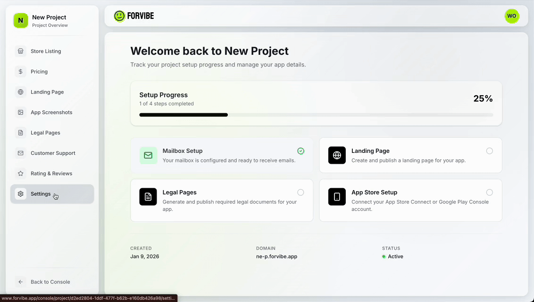Select the Store Listing storefront icon
The width and height of the screenshot is (534, 302).
click(x=20, y=51)
